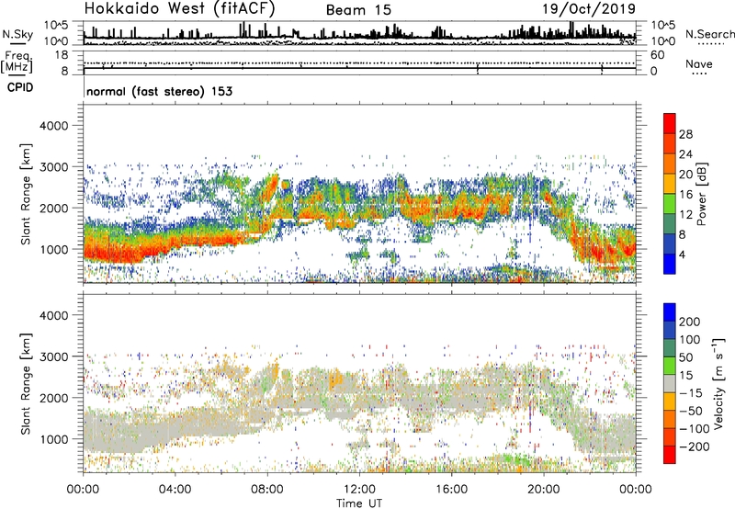Click the '60' Nave tick label
The height and width of the screenshot is (509, 735).
[x=657, y=55]
